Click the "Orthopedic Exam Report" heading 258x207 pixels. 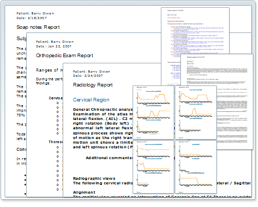tap(64, 56)
